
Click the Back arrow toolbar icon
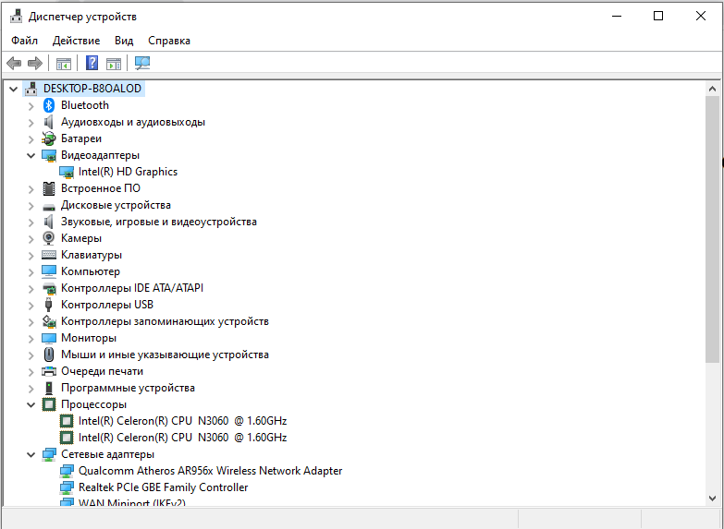click(x=14, y=63)
